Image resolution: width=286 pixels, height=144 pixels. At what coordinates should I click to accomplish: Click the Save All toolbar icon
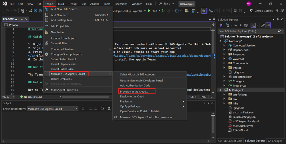click(40, 11)
